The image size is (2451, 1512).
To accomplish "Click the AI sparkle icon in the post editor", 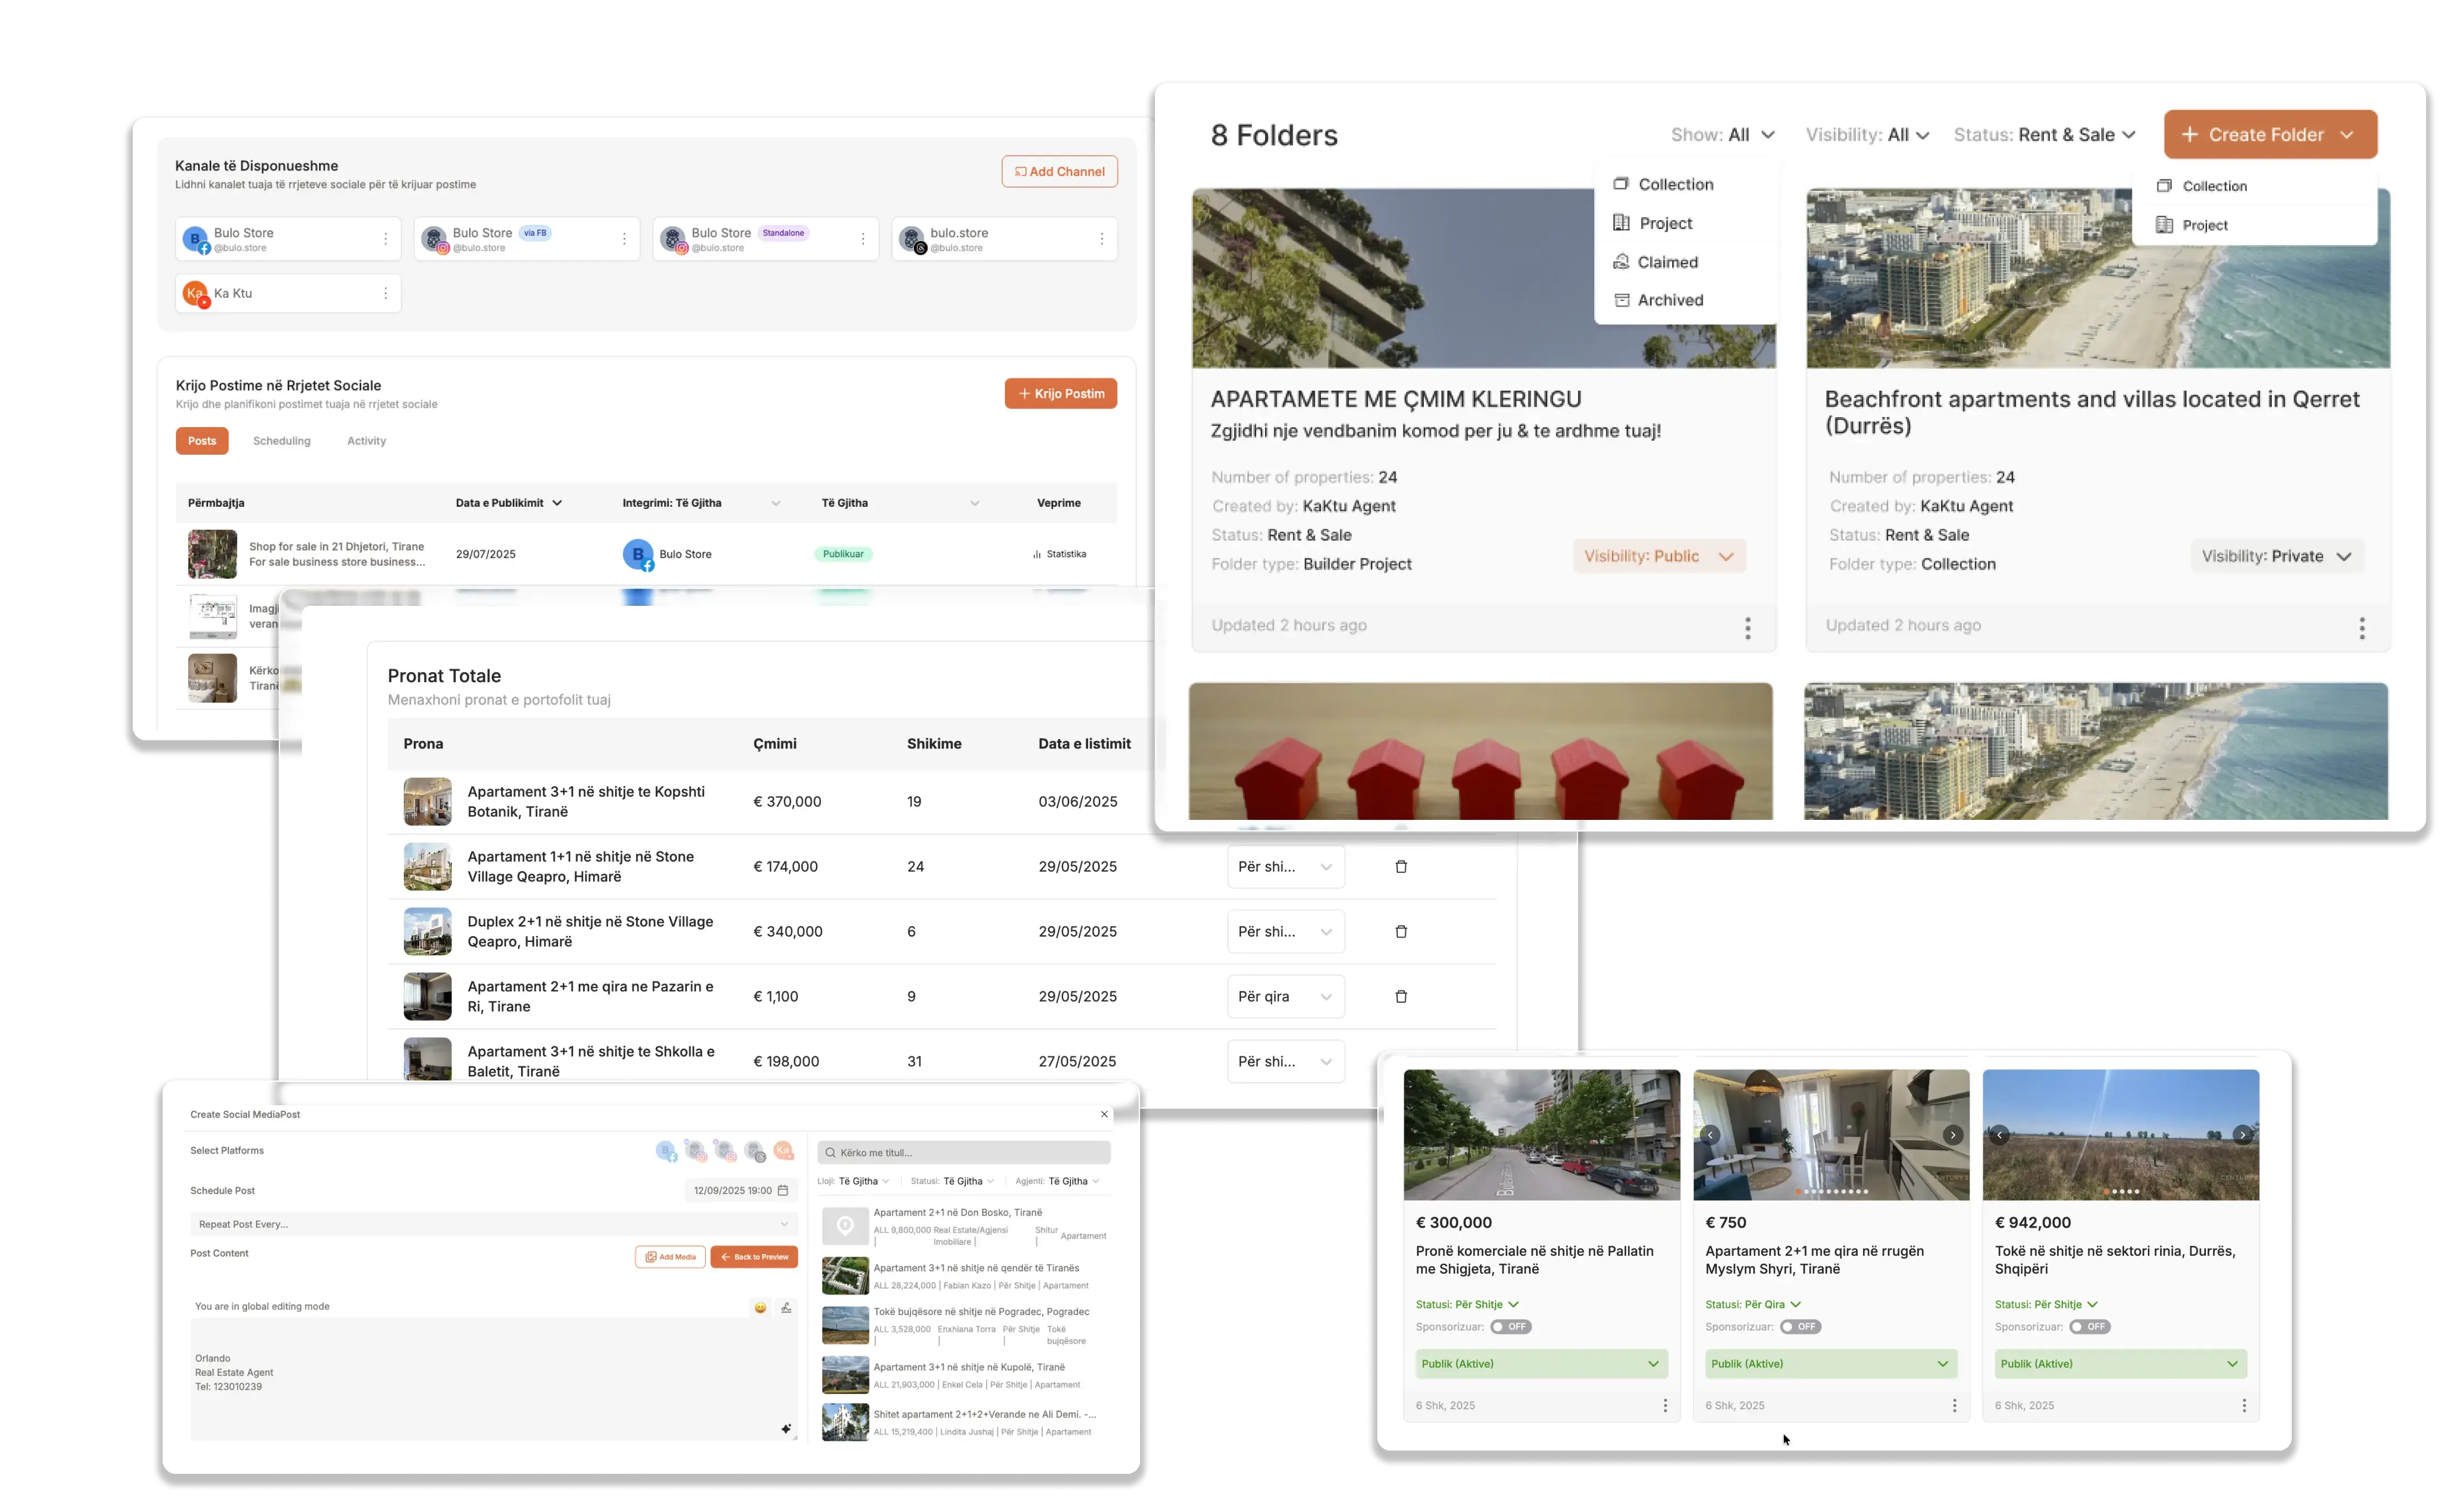I will point(785,1429).
